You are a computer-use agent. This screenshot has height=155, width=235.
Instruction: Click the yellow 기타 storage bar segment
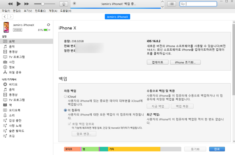pos(134,149)
